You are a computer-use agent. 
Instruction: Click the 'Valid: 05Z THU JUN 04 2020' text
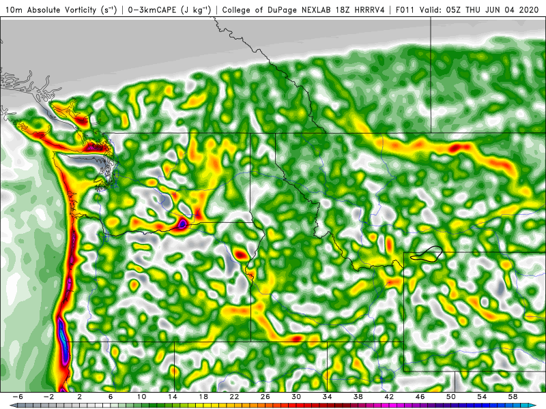click(x=479, y=10)
